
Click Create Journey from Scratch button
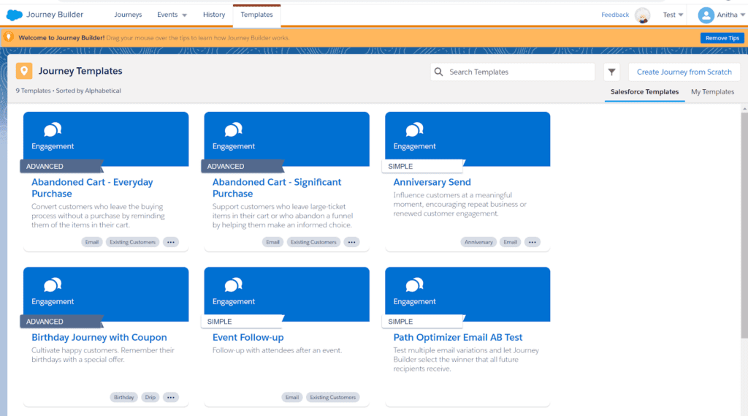pos(684,72)
